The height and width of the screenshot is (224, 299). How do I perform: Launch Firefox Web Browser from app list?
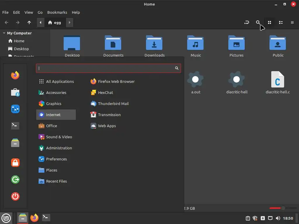tap(112, 82)
